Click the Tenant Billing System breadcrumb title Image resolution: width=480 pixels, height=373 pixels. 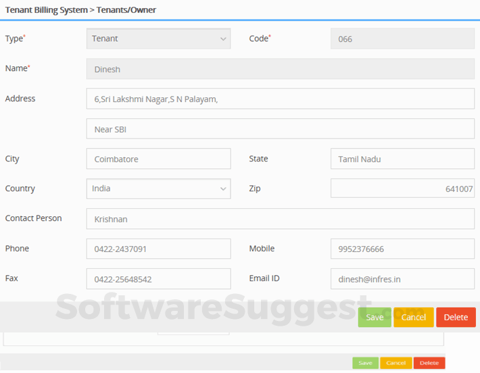click(47, 9)
